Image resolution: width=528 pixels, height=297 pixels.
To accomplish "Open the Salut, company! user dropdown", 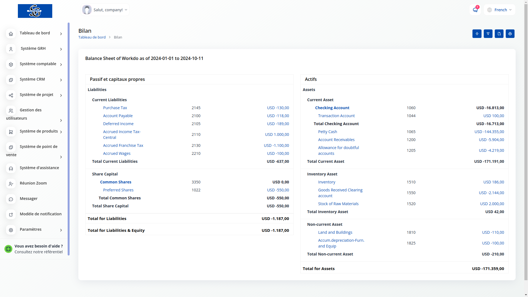I will (x=105, y=10).
